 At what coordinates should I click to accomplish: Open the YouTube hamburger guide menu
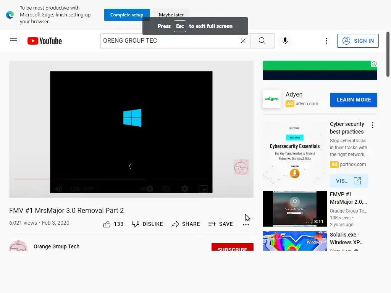click(14, 40)
